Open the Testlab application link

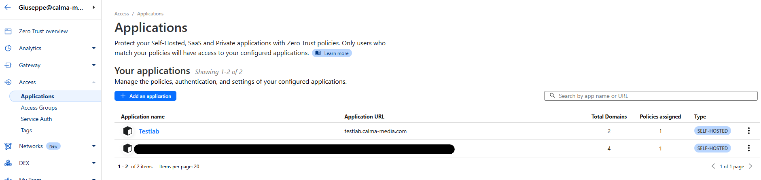click(149, 131)
